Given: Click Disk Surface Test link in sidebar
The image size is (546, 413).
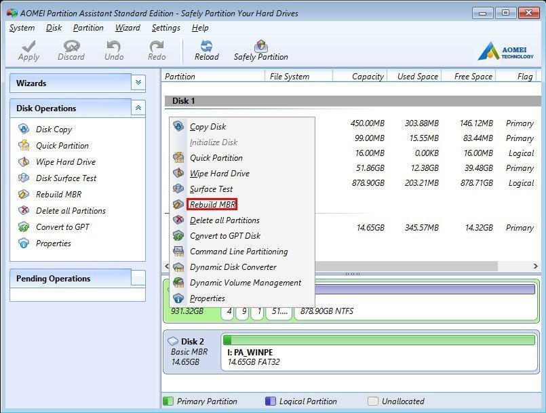Looking at the screenshot, I should 66,178.
